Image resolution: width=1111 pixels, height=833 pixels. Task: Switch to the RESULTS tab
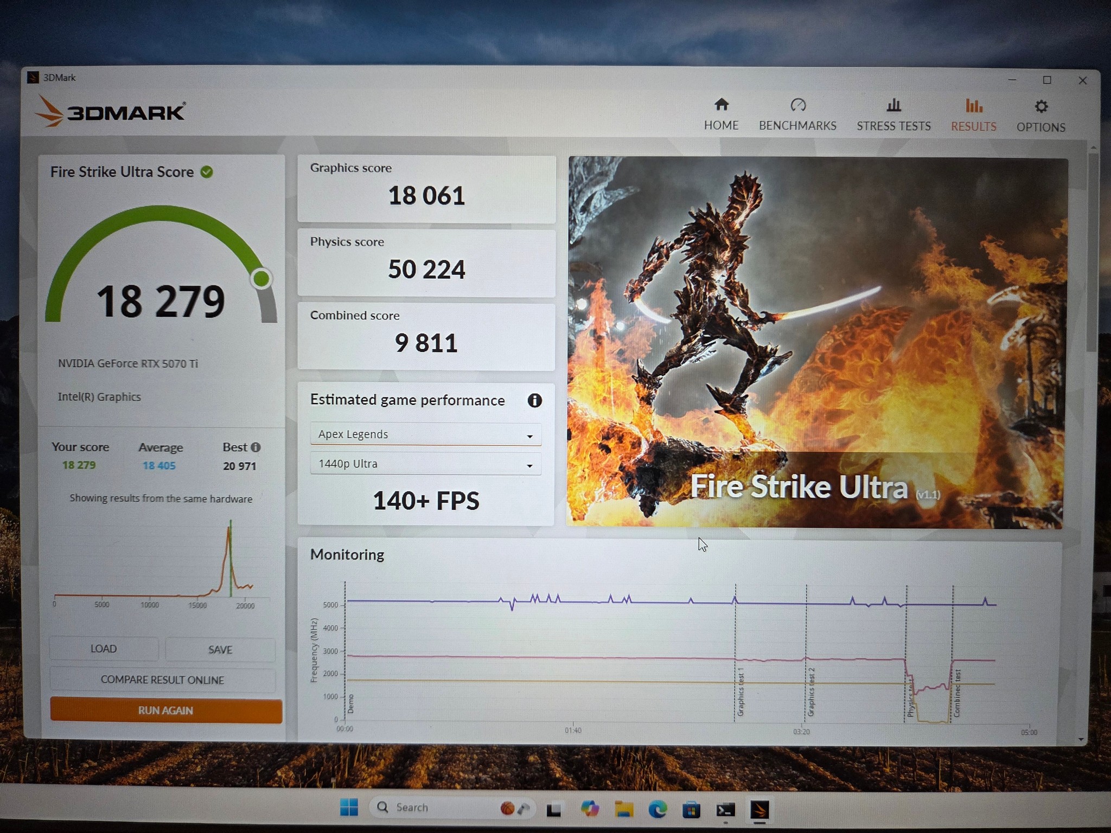pyautogui.click(x=974, y=115)
